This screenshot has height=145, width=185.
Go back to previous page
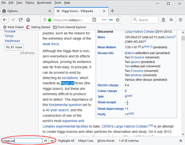(x=5, y=20)
